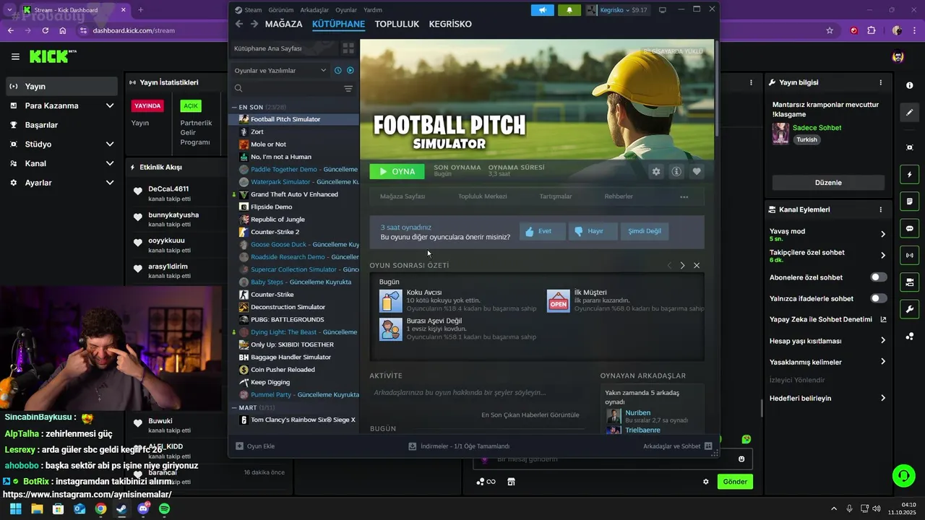Click the recent-activity clock filter icon
Image resolution: width=925 pixels, height=520 pixels.
(337, 70)
